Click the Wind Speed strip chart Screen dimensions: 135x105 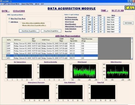pos(84,71)
